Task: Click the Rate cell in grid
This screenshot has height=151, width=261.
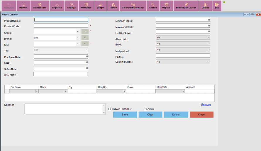Action: pos(141,91)
